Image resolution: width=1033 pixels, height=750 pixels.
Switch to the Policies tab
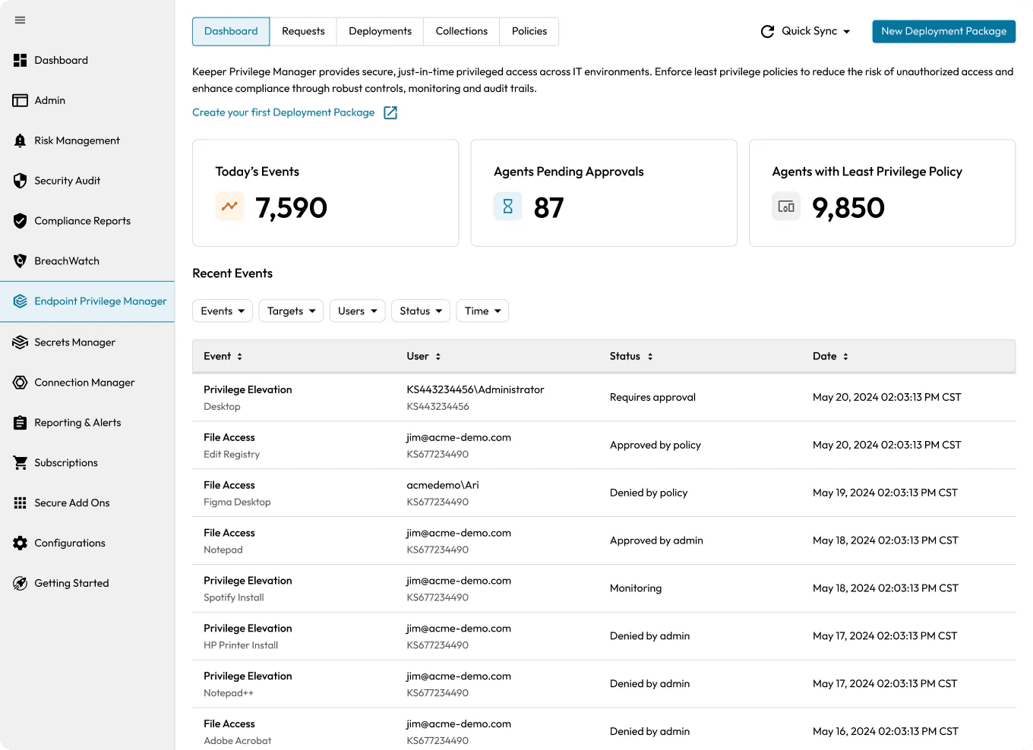tap(529, 31)
